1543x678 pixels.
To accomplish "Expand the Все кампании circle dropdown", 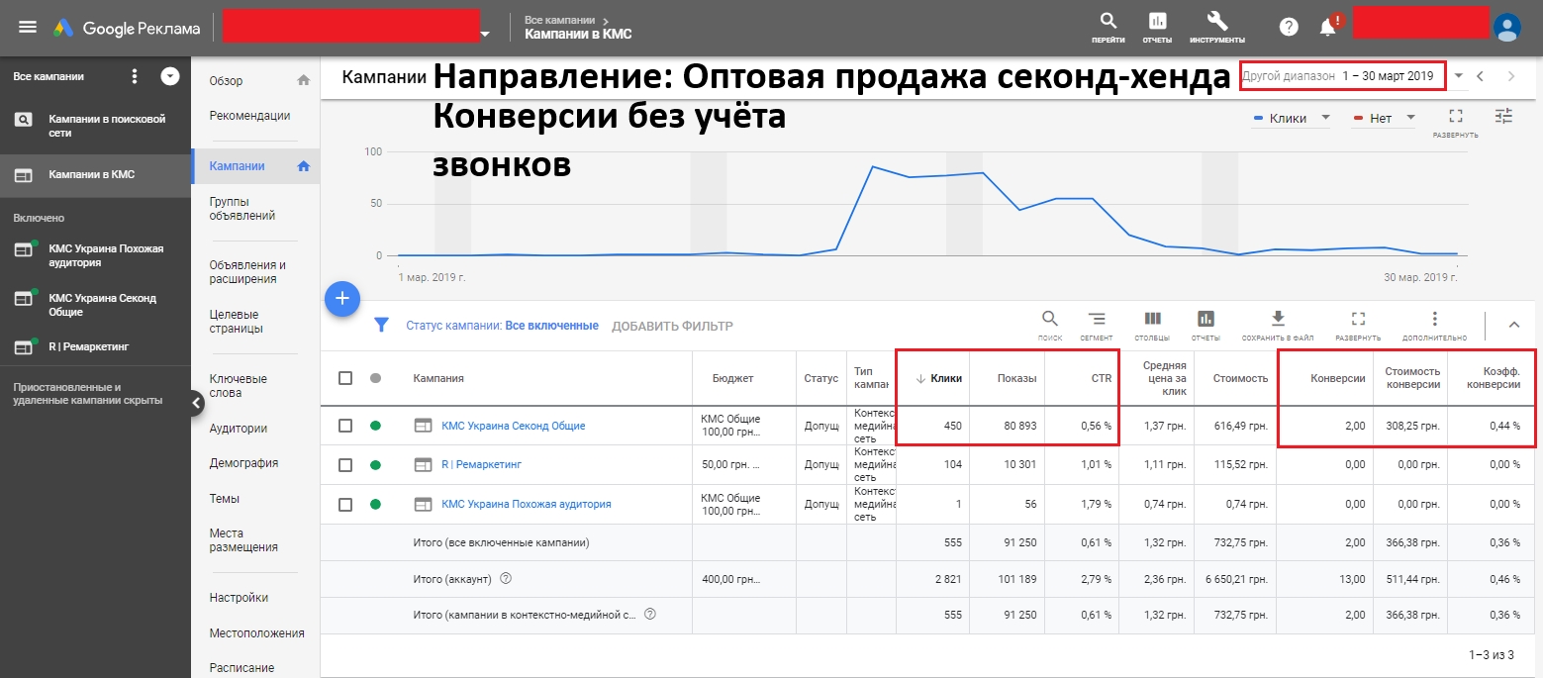I will [170, 76].
